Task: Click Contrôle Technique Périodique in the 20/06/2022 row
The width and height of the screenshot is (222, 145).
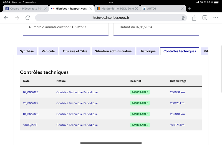Action: 77,103
